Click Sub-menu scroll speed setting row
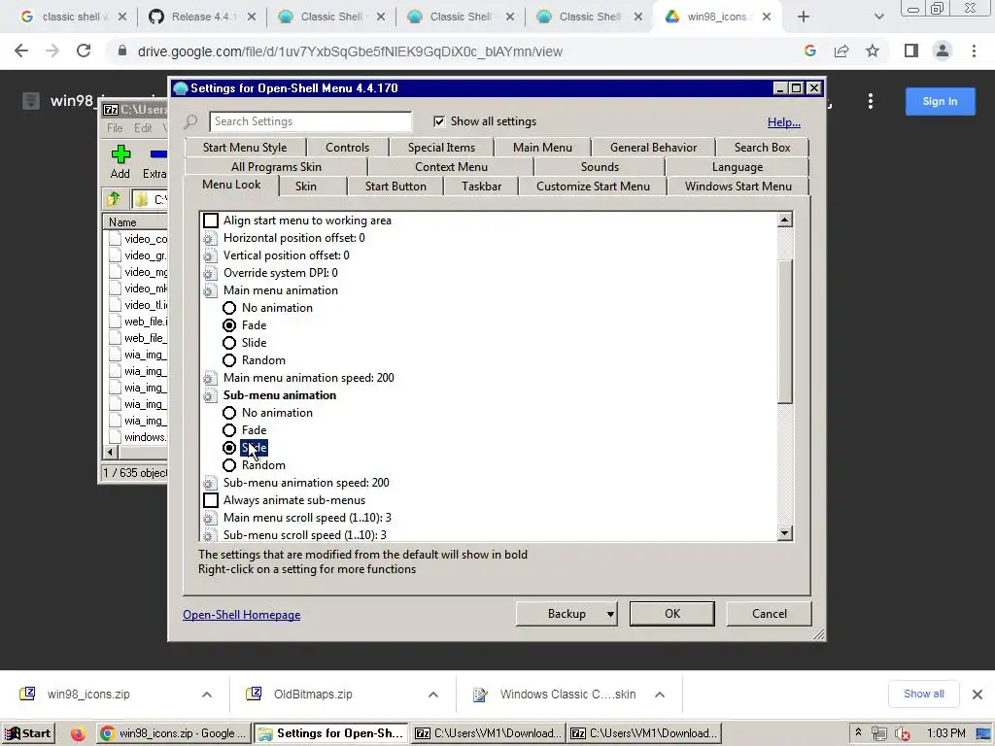Image resolution: width=995 pixels, height=746 pixels. pos(304,535)
